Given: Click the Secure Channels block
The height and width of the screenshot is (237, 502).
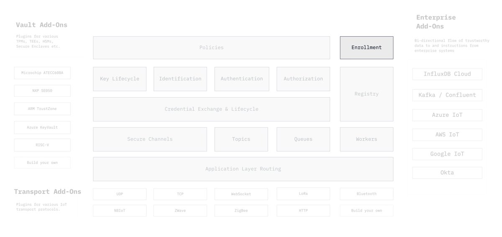Looking at the screenshot, I should (x=150, y=139).
